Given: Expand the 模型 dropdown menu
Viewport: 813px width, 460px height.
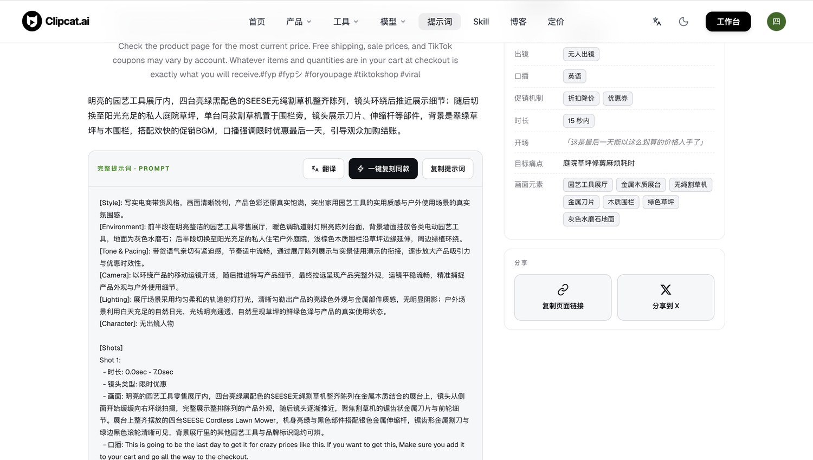Looking at the screenshot, I should 393,22.
